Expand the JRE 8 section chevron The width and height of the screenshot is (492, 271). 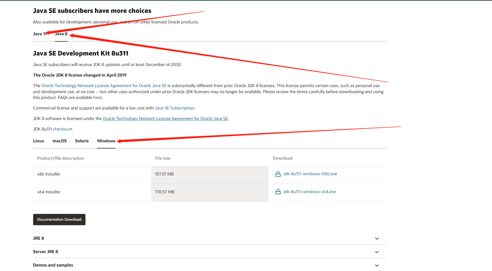377,239
